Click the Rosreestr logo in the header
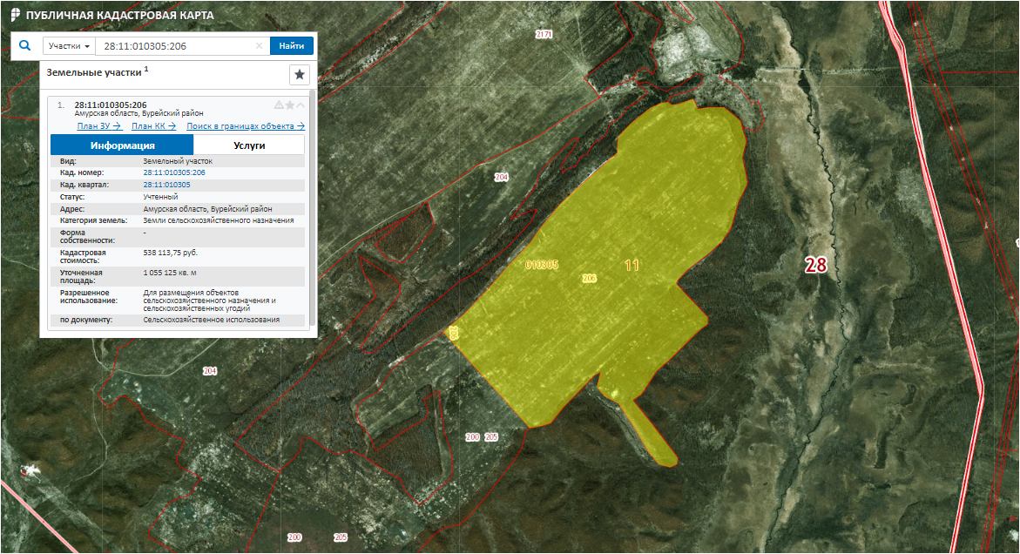 click(x=15, y=15)
